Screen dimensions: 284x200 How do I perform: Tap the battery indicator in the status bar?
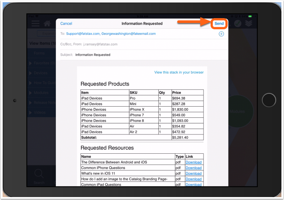[250, 16]
